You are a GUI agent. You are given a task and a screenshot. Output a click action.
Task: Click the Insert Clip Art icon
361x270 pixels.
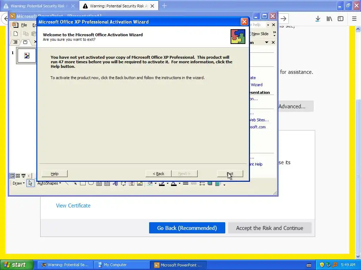pyautogui.click(x=131, y=183)
